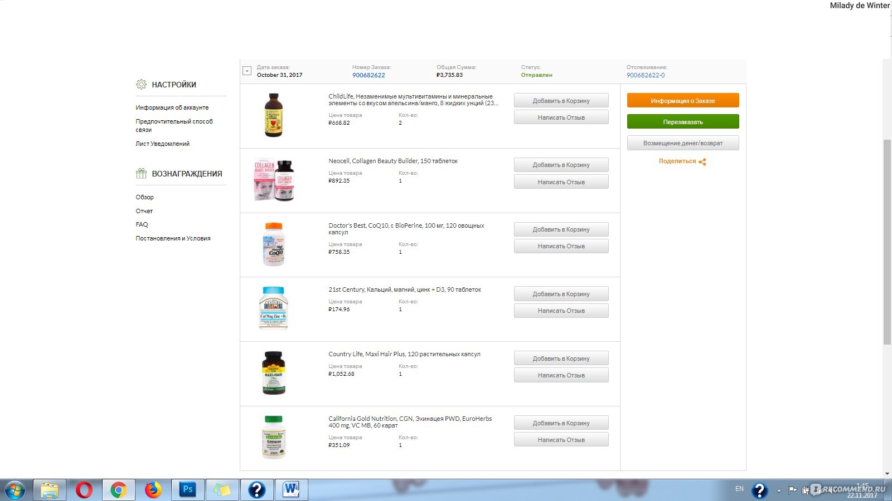Open 21st Century, Кальций, магний, цинк title
The width and height of the screenshot is (892, 501).
405,289
